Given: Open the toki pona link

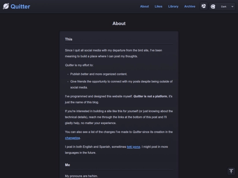Looking at the screenshot, I should click(x=134, y=147).
